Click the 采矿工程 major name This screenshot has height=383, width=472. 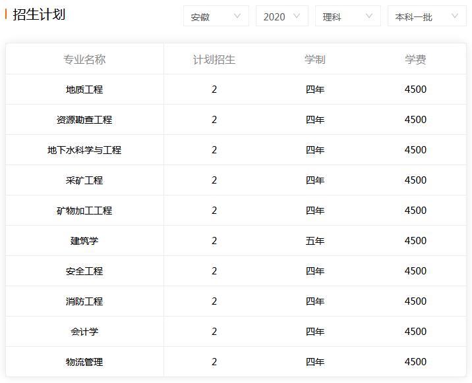(x=84, y=180)
